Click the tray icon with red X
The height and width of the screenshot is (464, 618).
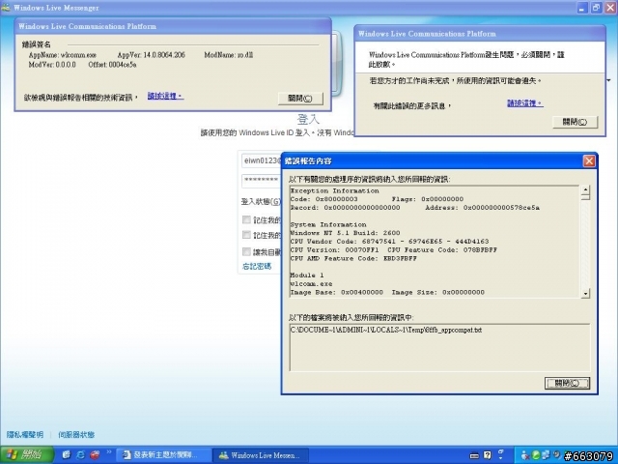525,455
